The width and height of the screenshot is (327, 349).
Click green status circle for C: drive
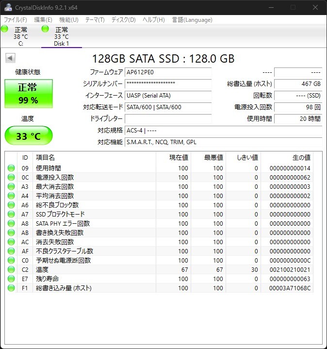tap(4, 29)
